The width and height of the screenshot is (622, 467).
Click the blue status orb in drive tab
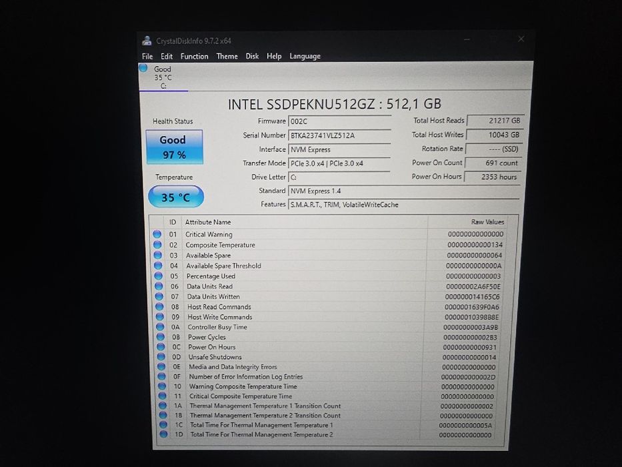click(143, 68)
